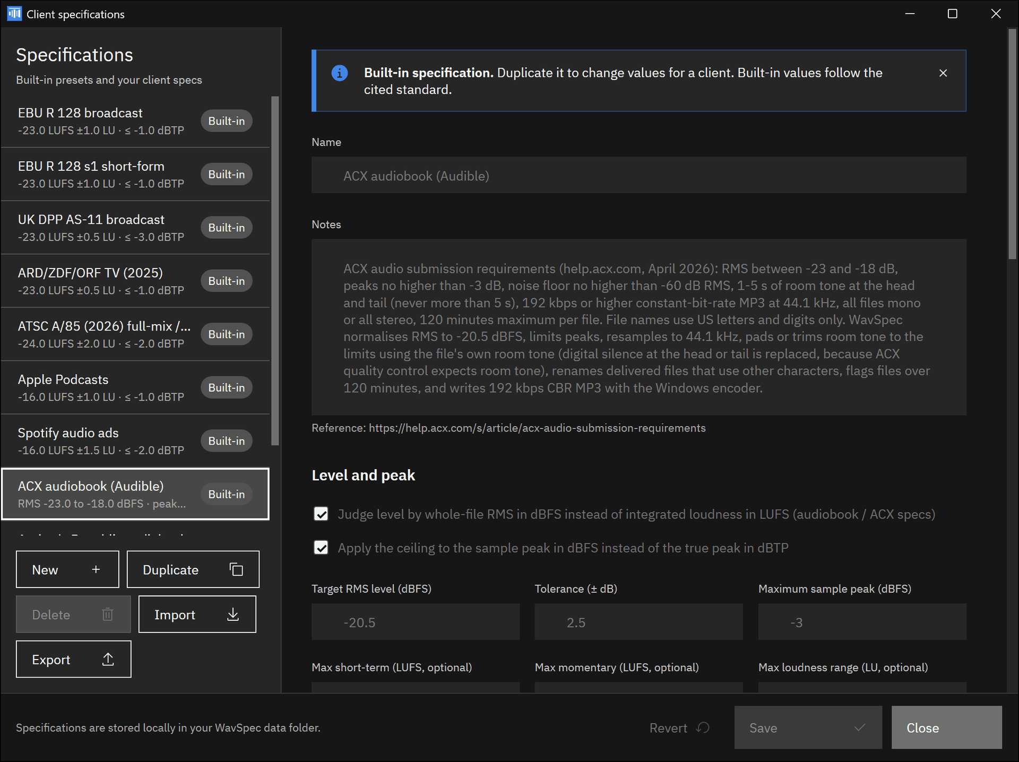The image size is (1019, 762).
Task: Click the Level and peak heading
Action: click(x=363, y=475)
